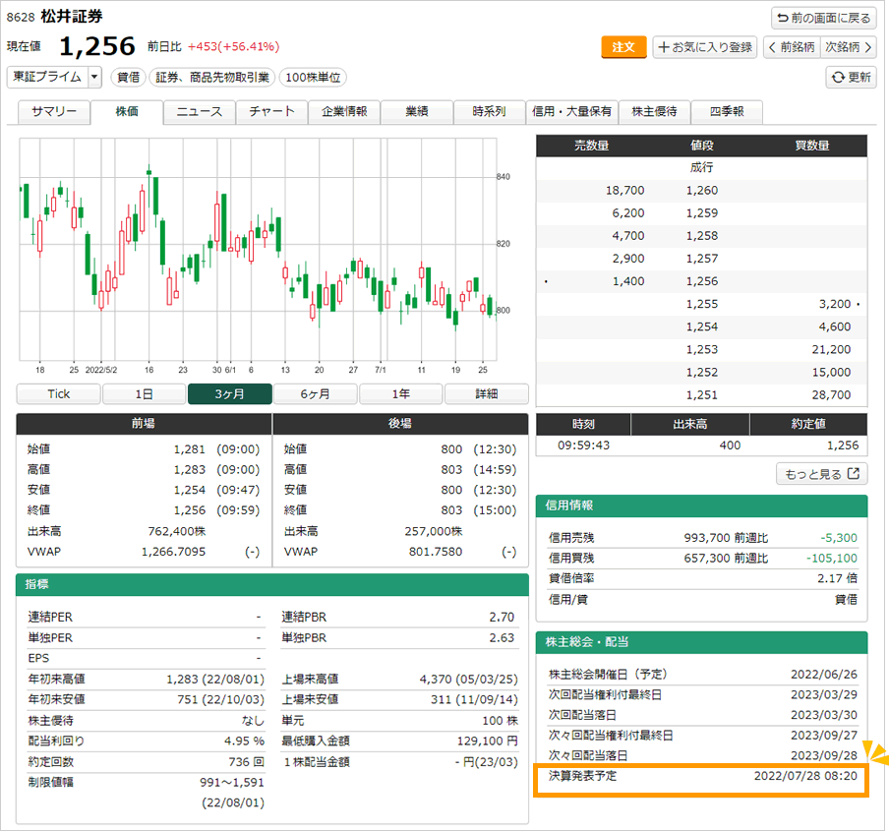Click the 制限値幅 value 991～1,591
This screenshot has height=831, width=889.
coord(232,782)
